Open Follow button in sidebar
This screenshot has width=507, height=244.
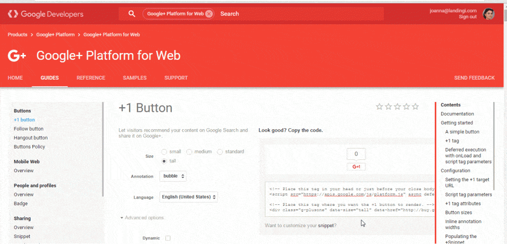pos(28,129)
